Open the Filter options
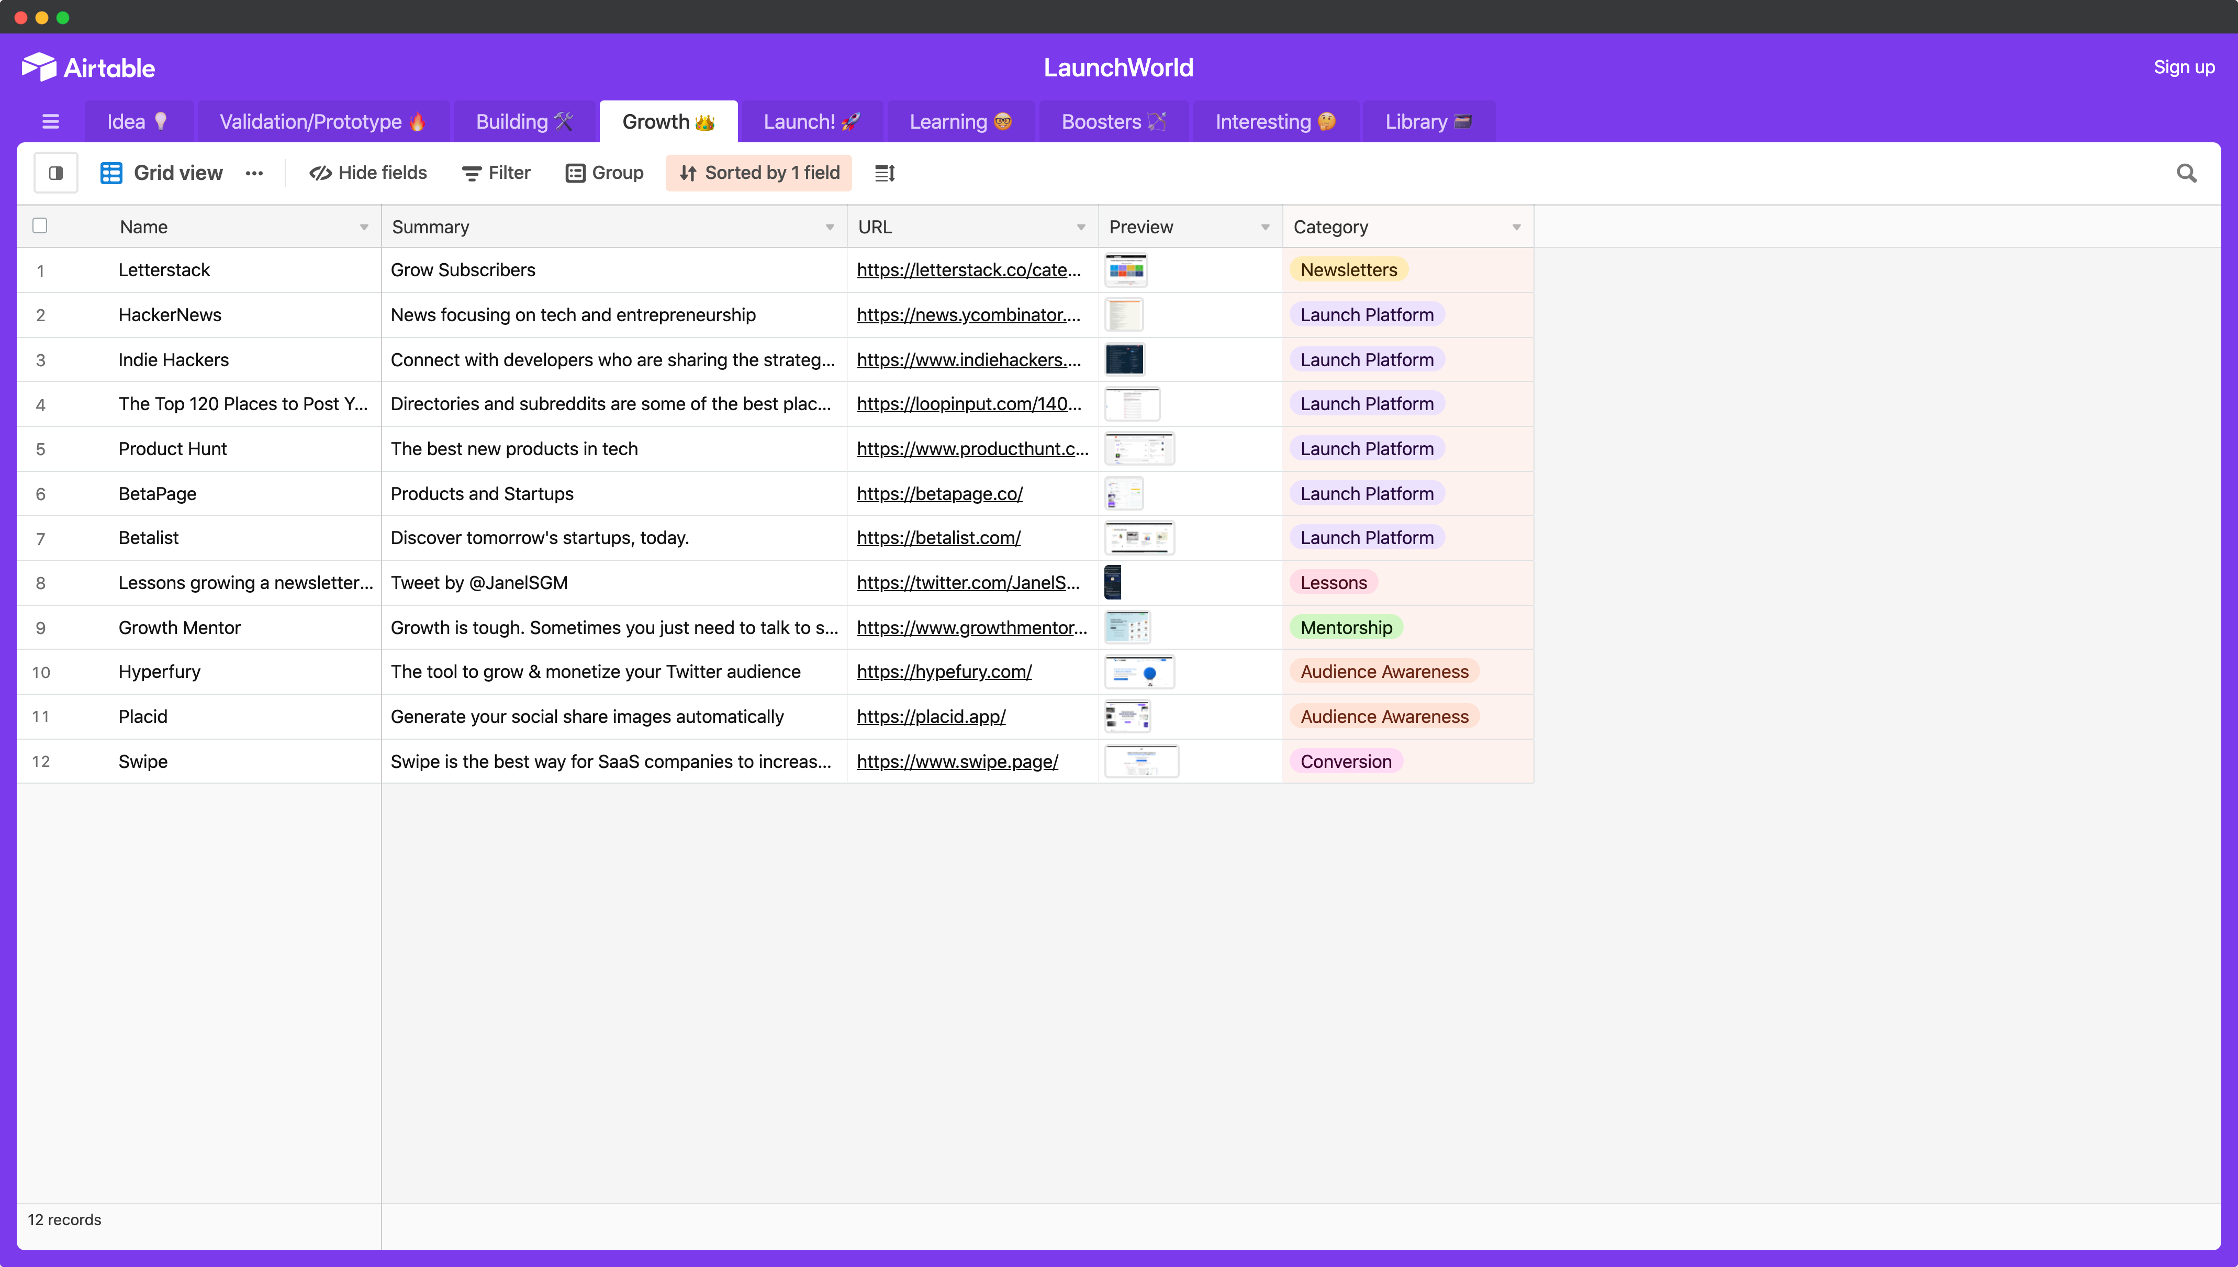 click(x=496, y=173)
